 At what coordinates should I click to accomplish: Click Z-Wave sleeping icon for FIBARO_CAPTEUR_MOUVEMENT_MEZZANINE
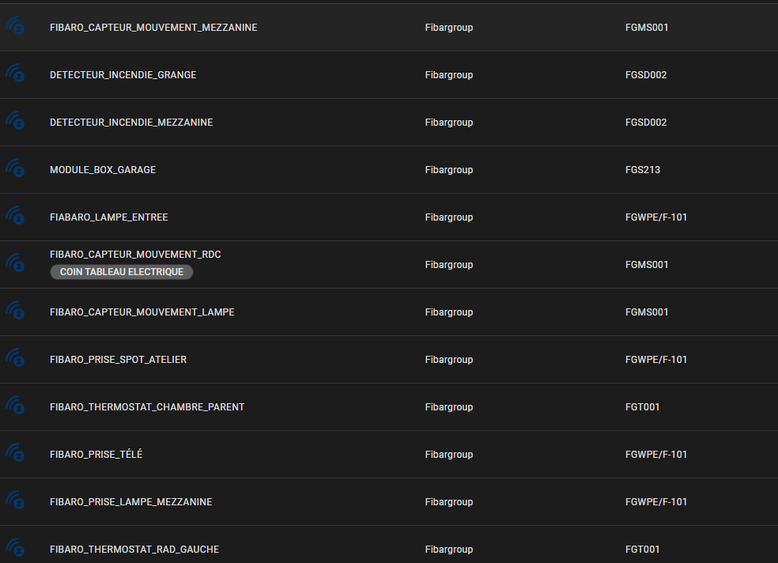[15, 26]
